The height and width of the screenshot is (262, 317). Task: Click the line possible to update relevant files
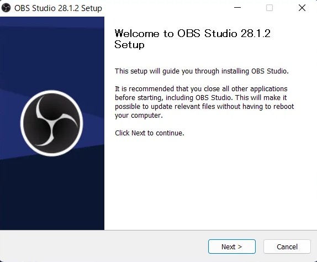tap(204, 107)
